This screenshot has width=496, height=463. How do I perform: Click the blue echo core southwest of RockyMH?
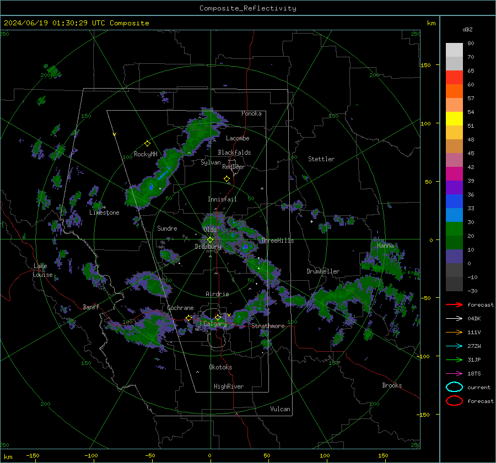[151, 187]
